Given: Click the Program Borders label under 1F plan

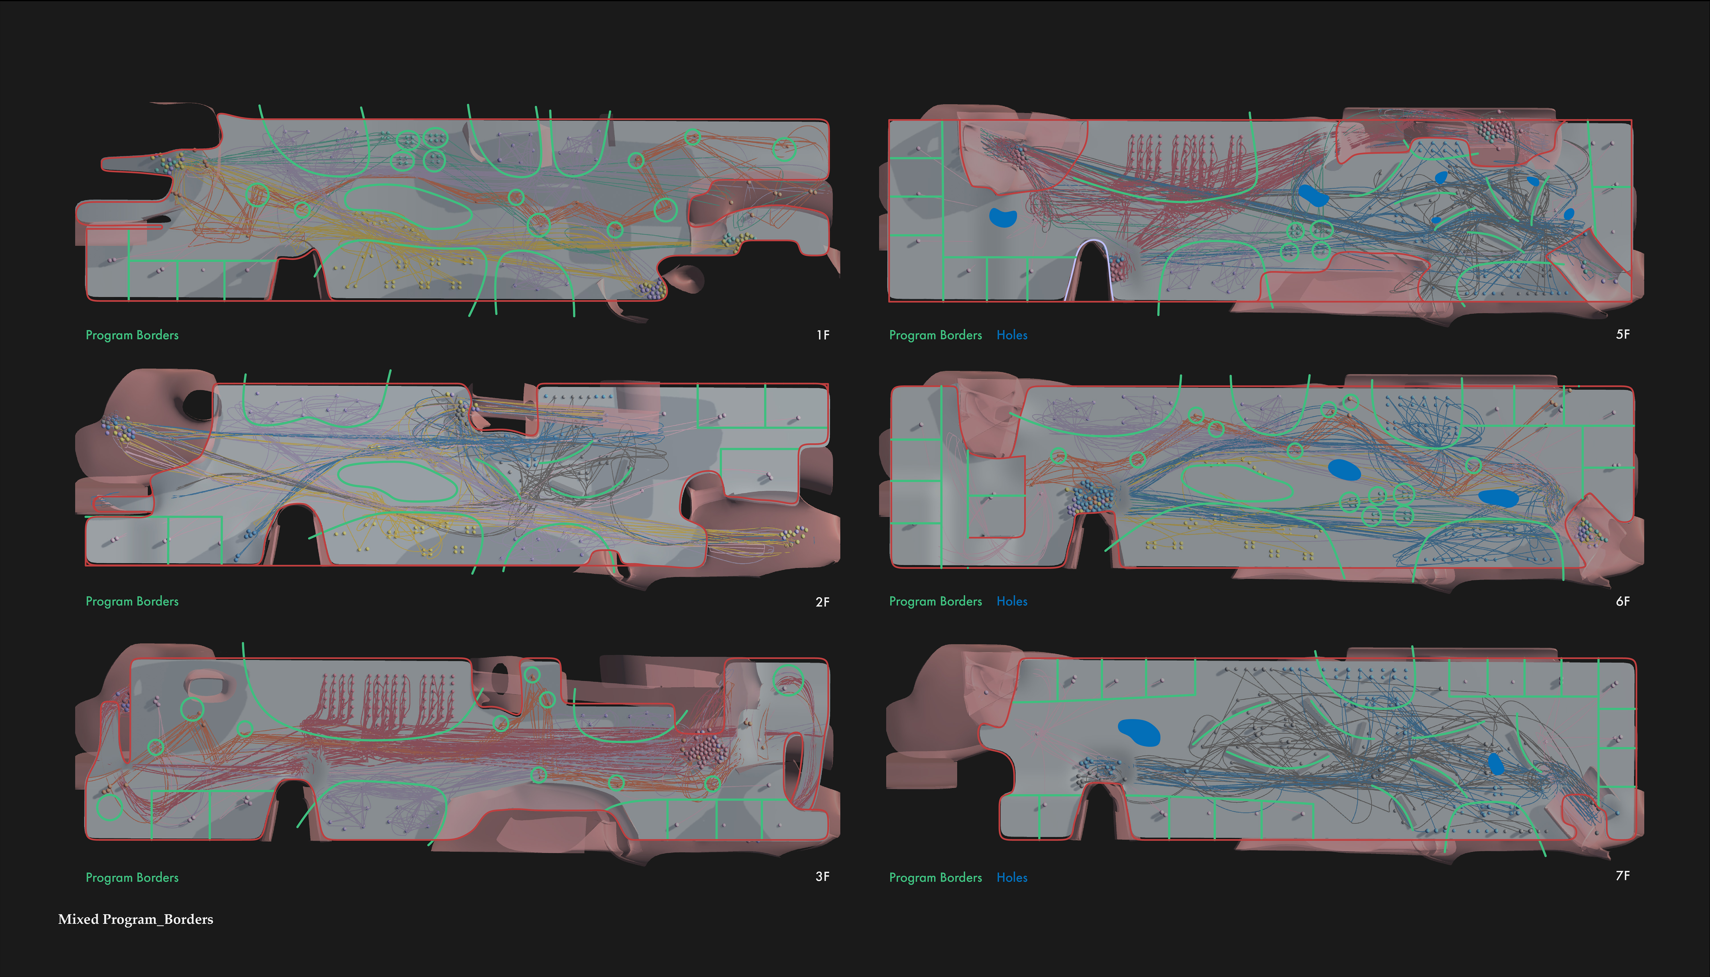Looking at the screenshot, I should pyautogui.click(x=132, y=335).
